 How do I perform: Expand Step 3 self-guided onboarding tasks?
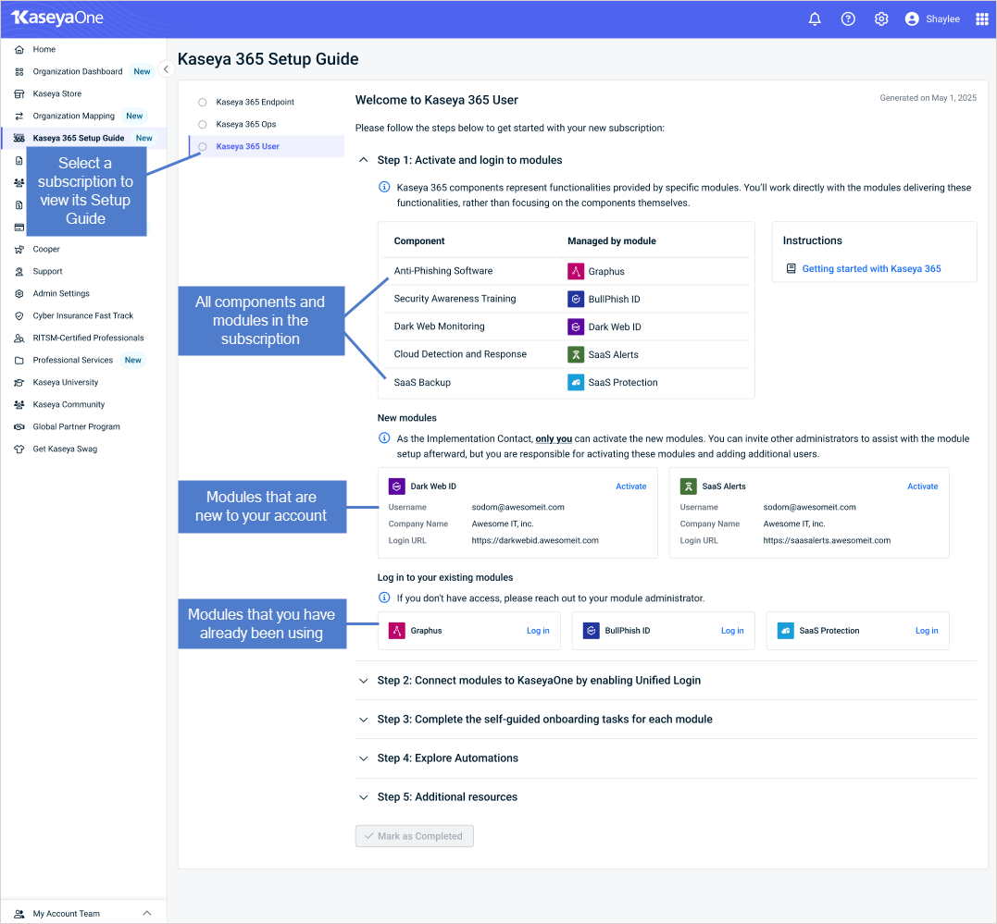click(363, 720)
